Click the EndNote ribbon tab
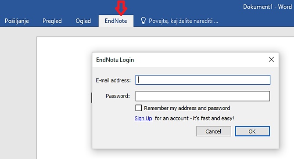Screen dimensions: 294x159 (x=116, y=21)
